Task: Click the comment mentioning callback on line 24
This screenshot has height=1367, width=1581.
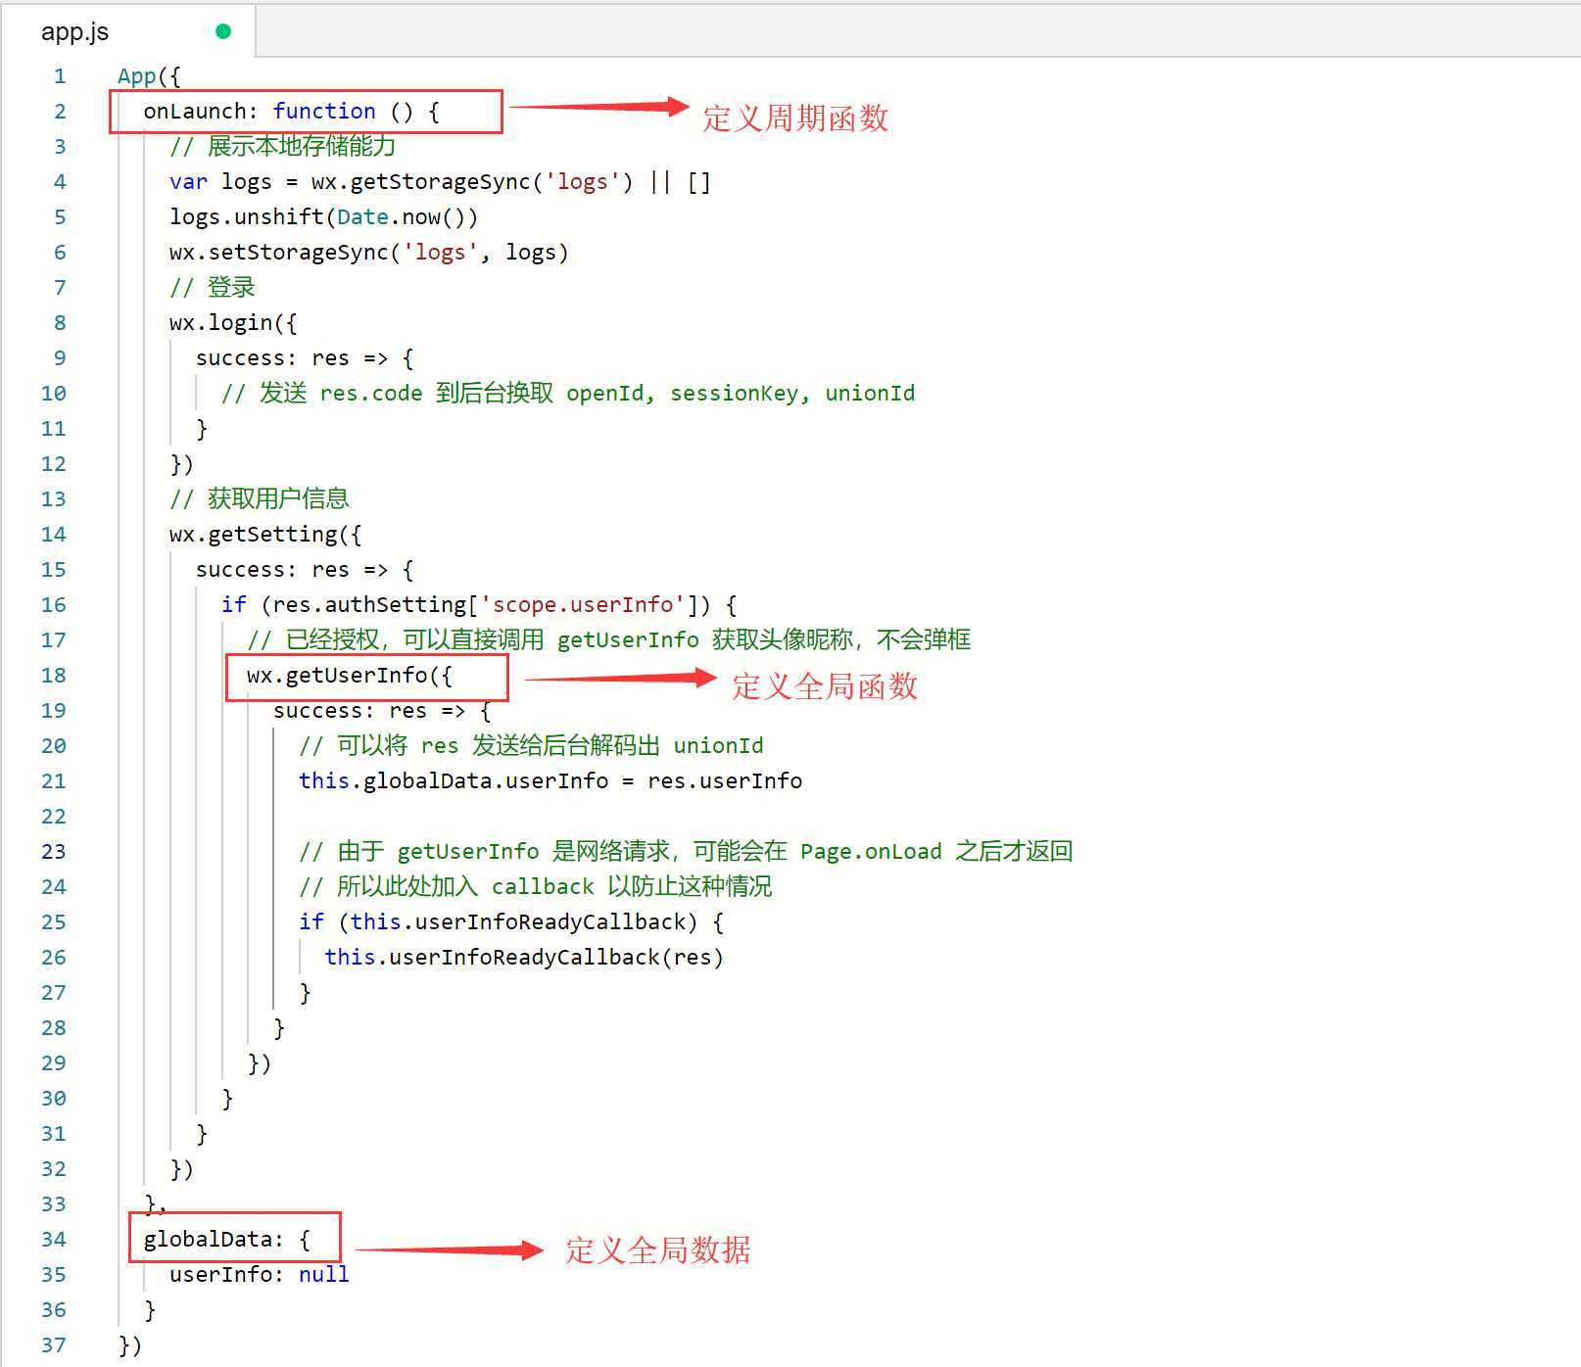Action: pos(535,887)
